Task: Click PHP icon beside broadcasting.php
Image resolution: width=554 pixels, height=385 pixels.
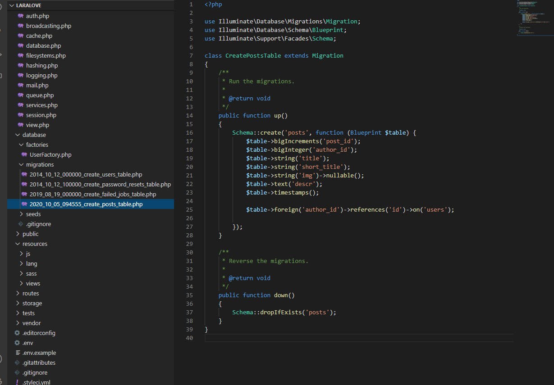Action: 21,26
